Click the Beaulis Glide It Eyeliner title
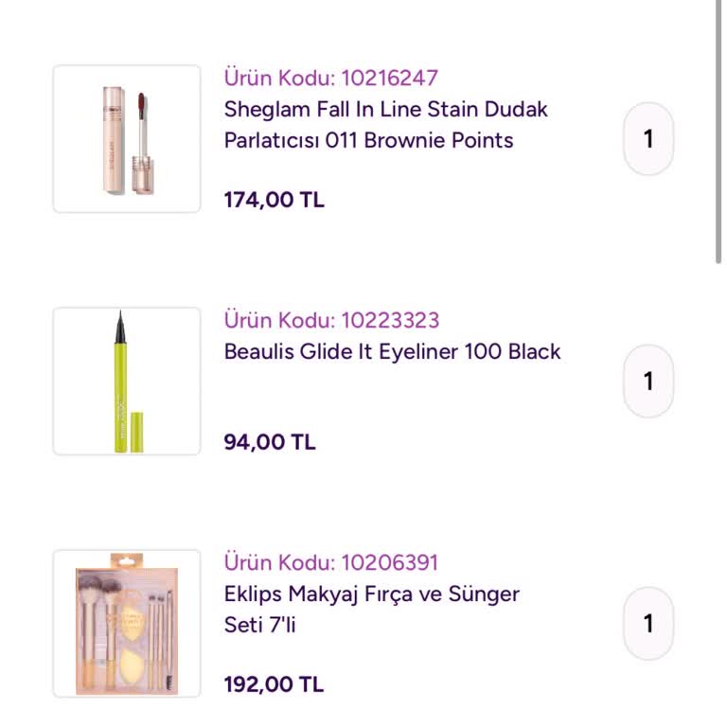Screen dimensions: 727x727 [x=392, y=351]
